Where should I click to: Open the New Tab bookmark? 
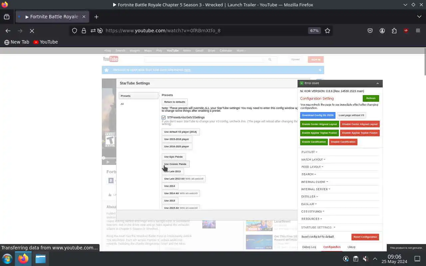(x=17, y=42)
